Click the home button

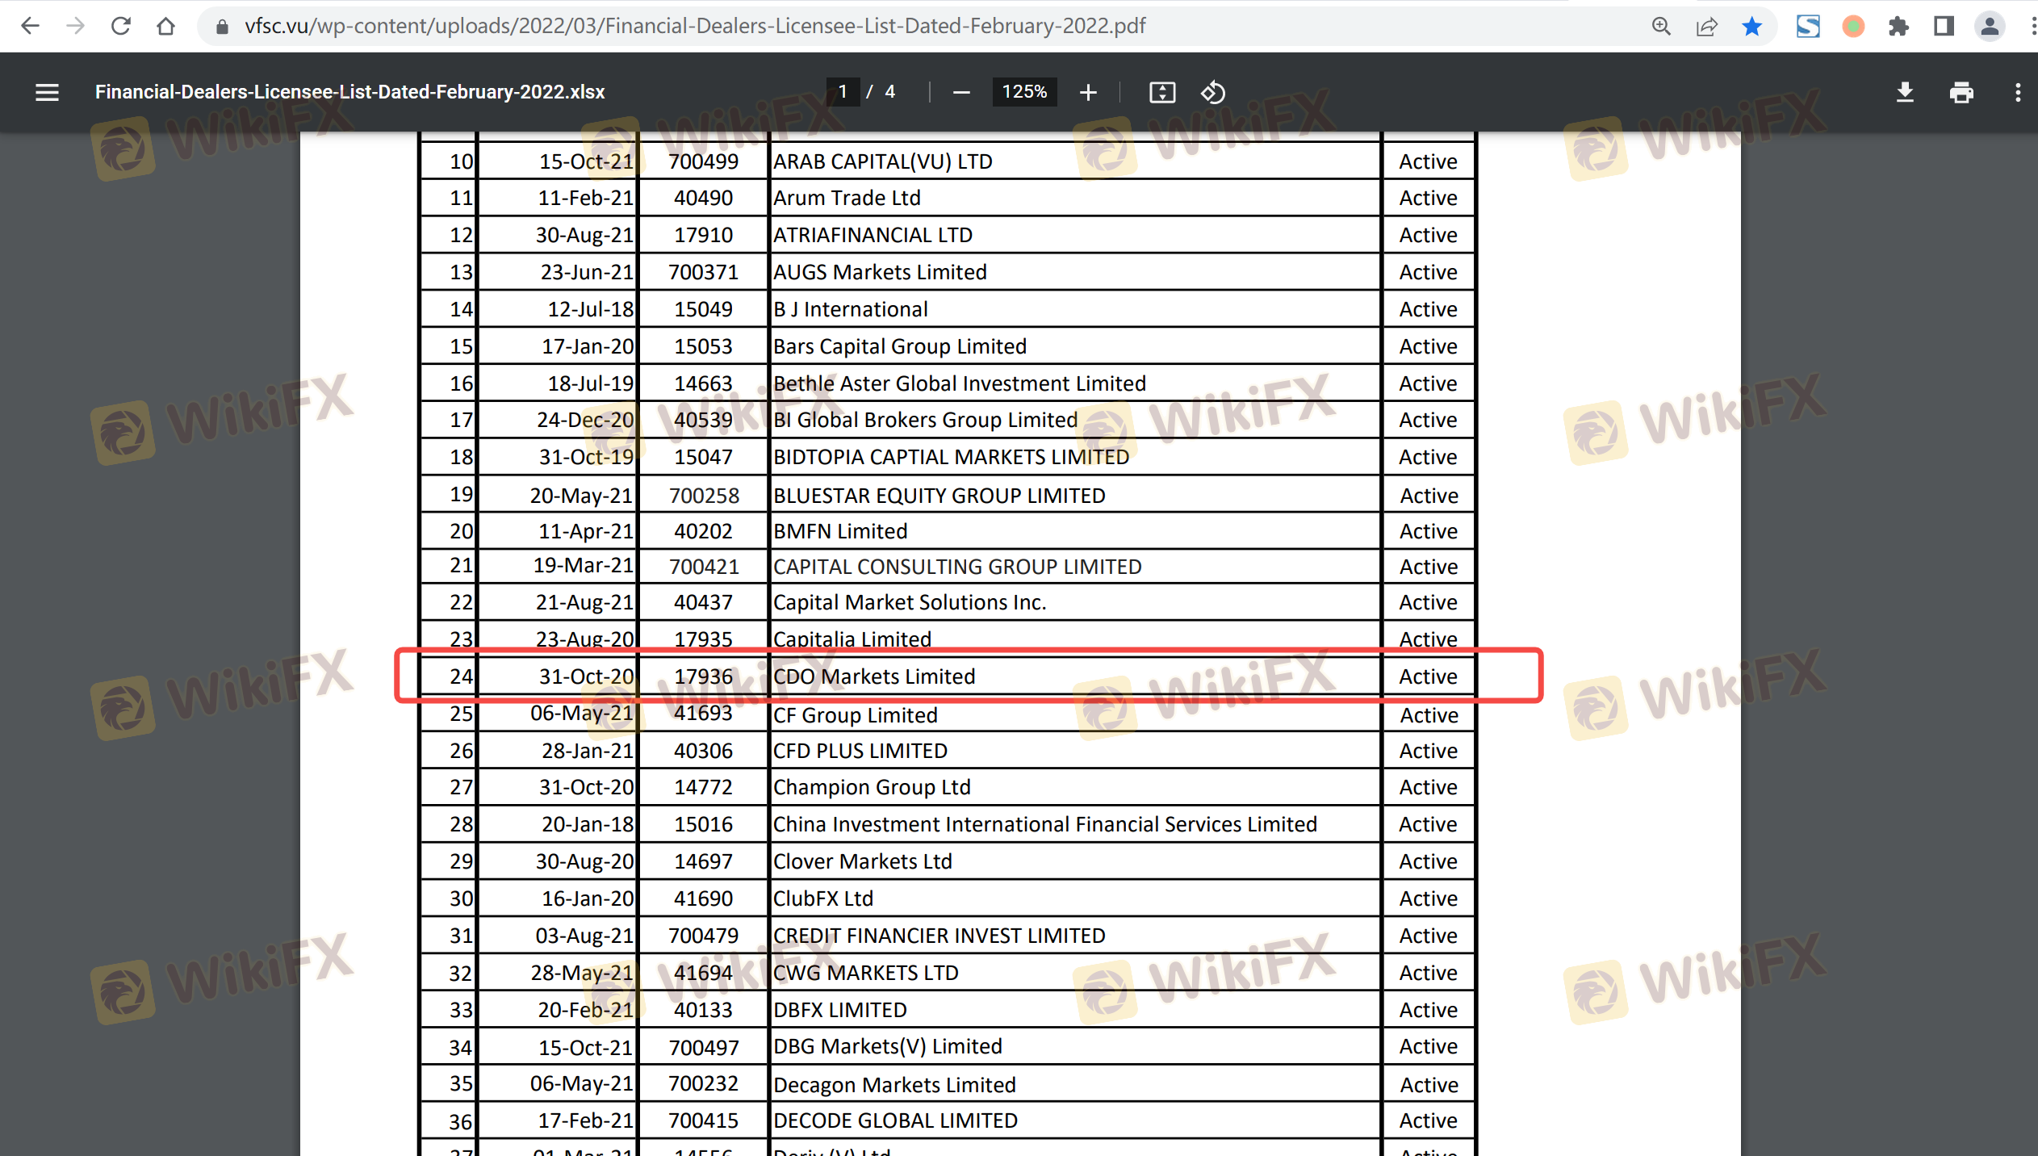(x=165, y=27)
